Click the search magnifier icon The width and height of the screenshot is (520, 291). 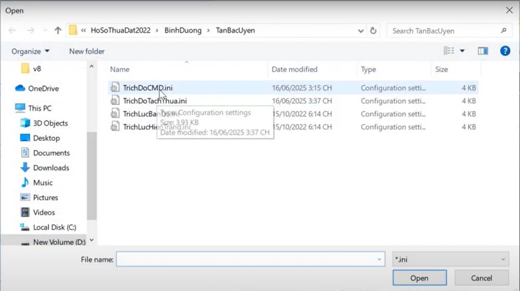point(503,31)
